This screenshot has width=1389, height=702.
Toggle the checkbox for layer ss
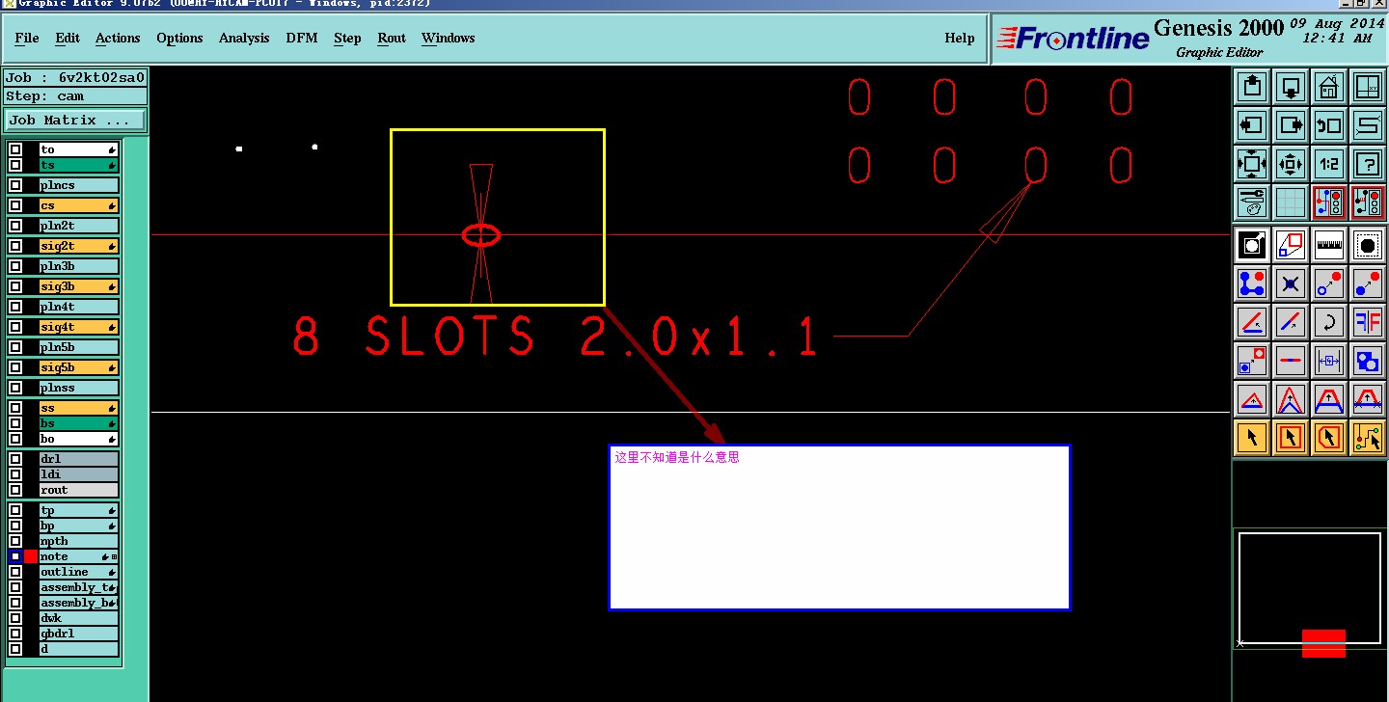(x=15, y=408)
